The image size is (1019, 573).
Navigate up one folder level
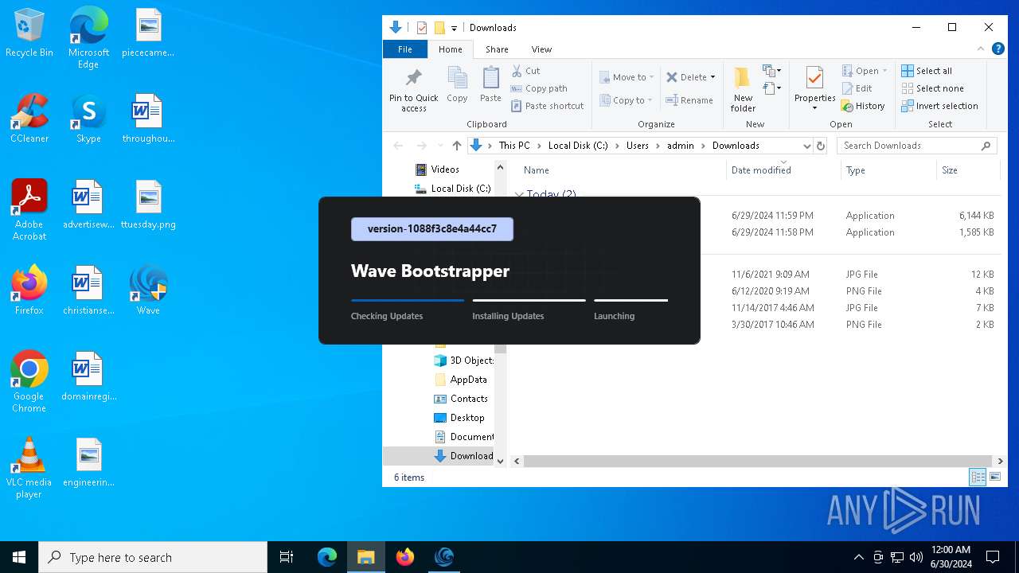tap(456, 146)
